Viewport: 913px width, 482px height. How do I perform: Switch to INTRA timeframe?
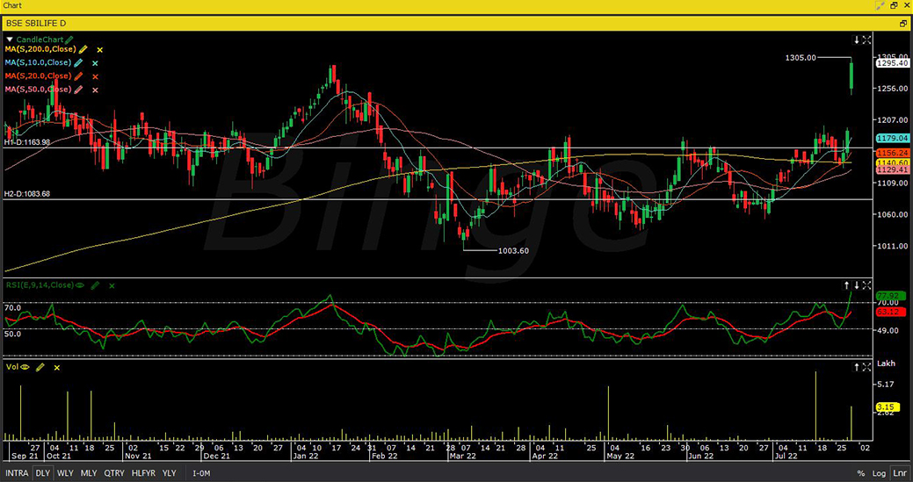17,473
